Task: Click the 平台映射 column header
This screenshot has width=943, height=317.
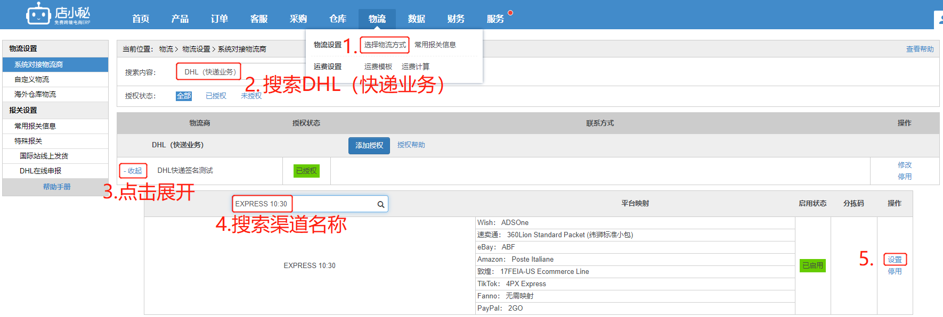Action: click(635, 203)
